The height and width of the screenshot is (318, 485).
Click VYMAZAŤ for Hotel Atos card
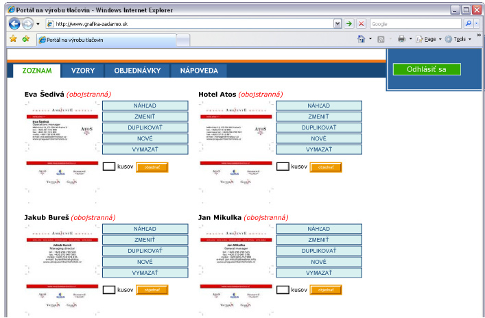(319, 149)
